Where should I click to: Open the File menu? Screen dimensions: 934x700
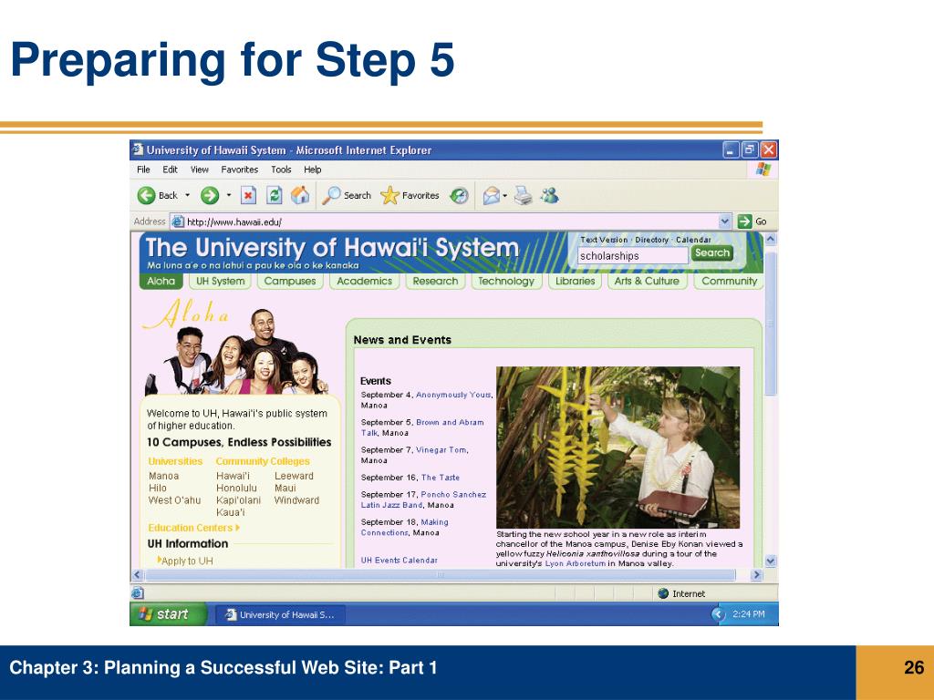pyautogui.click(x=143, y=170)
